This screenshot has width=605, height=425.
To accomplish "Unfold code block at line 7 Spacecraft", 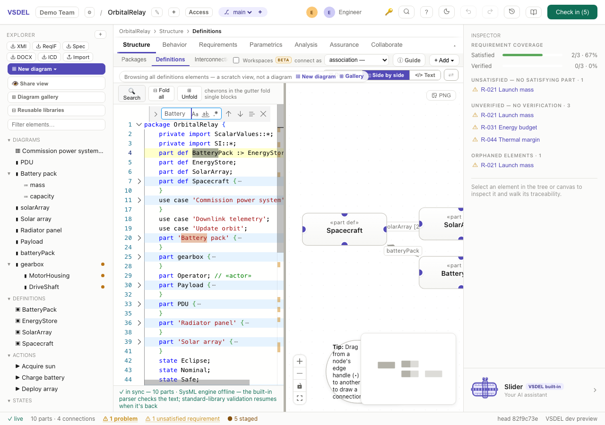I will 139,181.
